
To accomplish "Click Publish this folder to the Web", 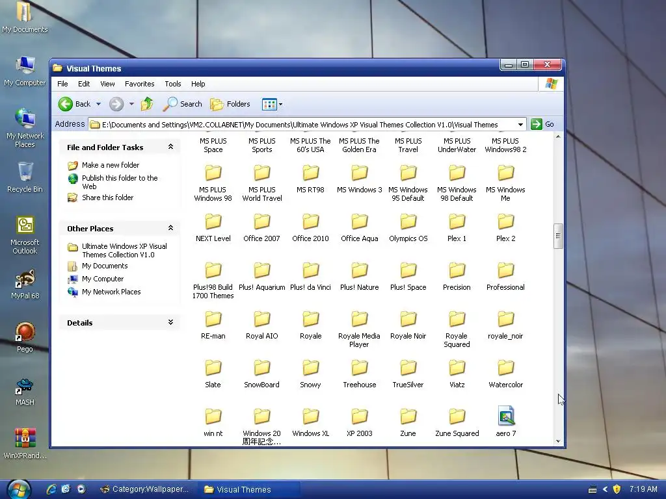I will click(120, 182).
